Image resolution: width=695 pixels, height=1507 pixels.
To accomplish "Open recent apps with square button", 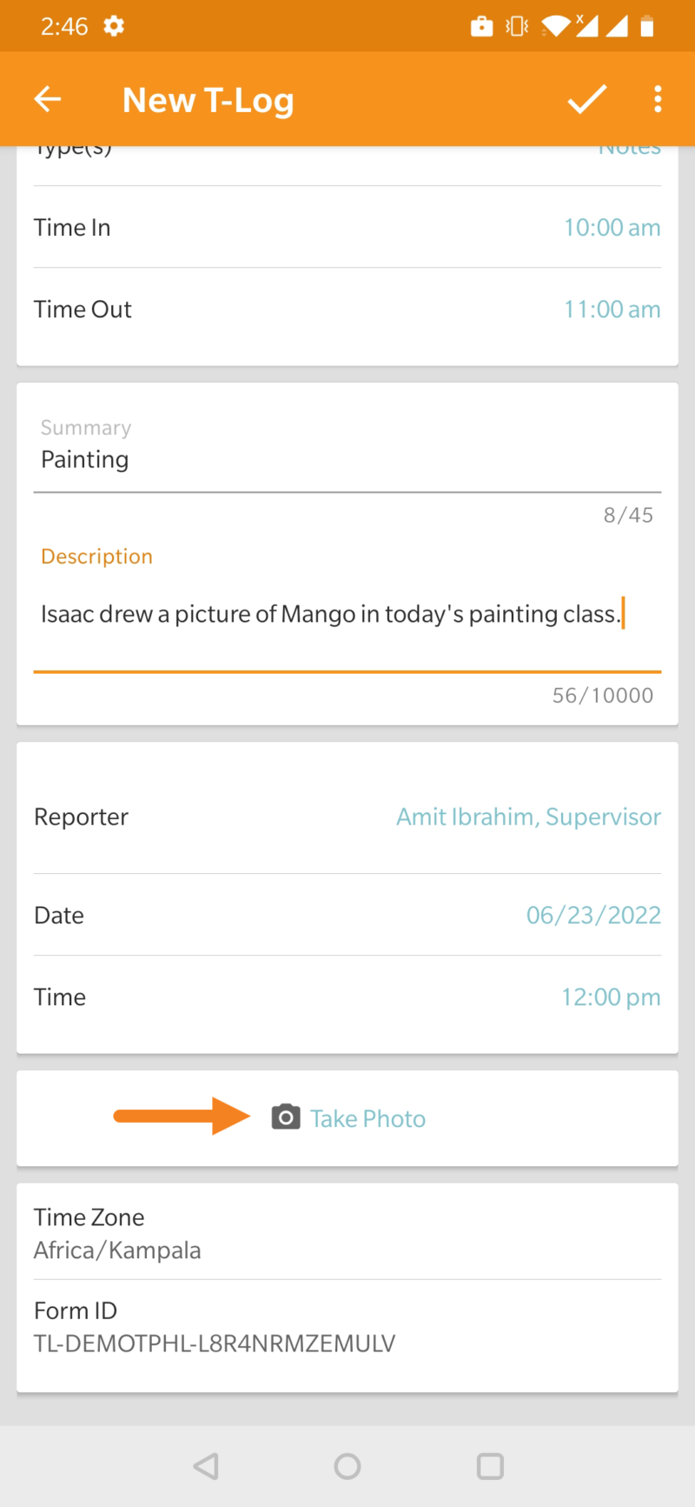I will click(x=490, y=1466).
